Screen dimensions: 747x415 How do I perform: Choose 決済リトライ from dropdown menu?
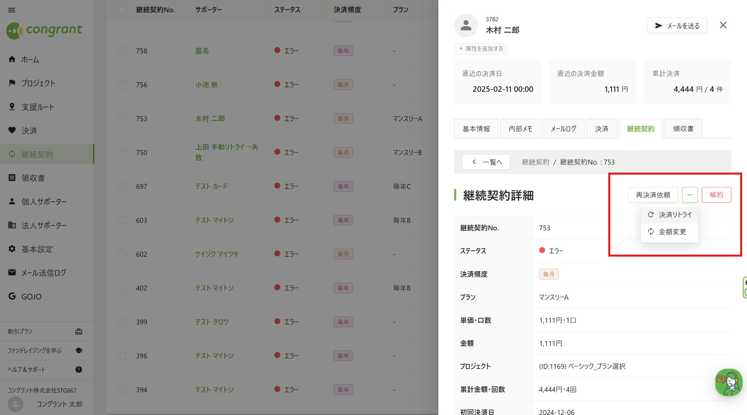(x=670, y=215)
